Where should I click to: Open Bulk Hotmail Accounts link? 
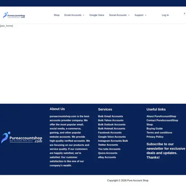112,129
